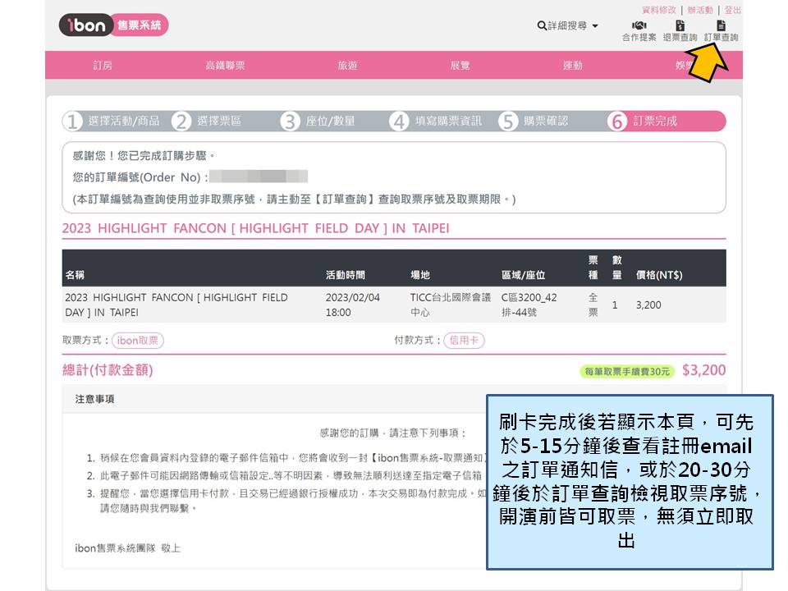The width and height of the screenshot is (788, 591).
Task: Expand the 詳細搜尋 search dropdown
Action: [x=567, y=25]
